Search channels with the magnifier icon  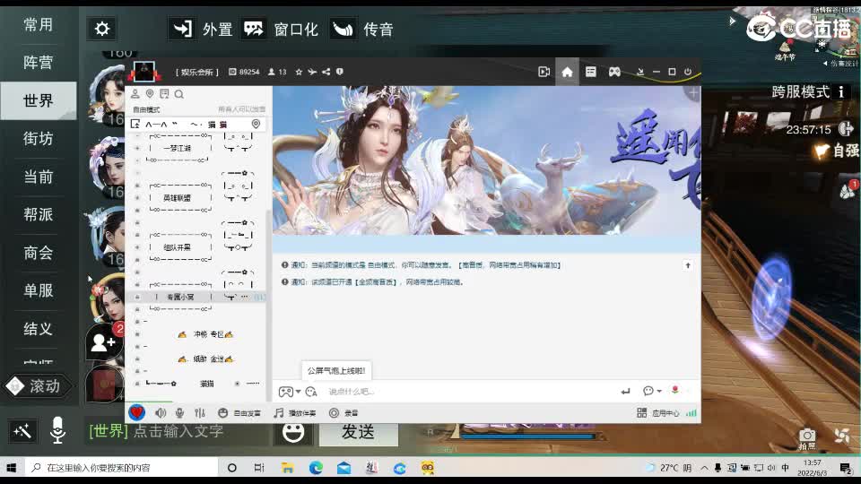coord(179,94)
